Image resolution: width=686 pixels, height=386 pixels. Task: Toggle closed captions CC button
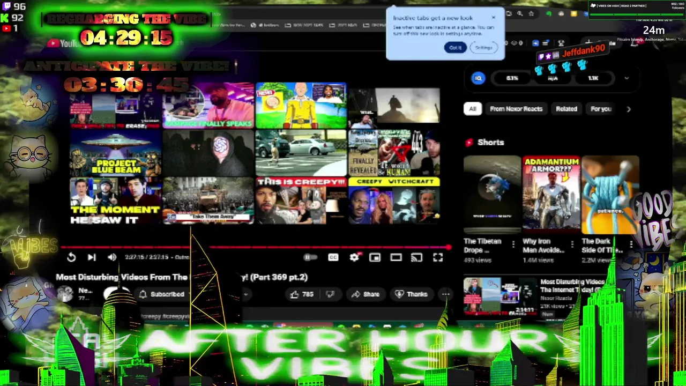(333, 258)
